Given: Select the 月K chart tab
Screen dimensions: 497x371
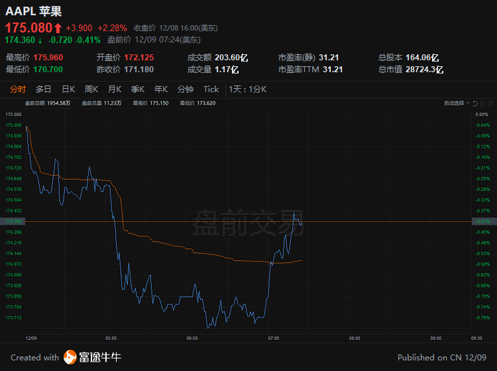Looking at the screenshot, I should (115, 89).
